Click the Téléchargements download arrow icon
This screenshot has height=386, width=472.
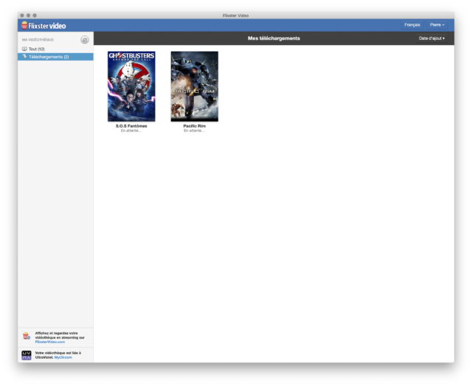pos(24,57)
